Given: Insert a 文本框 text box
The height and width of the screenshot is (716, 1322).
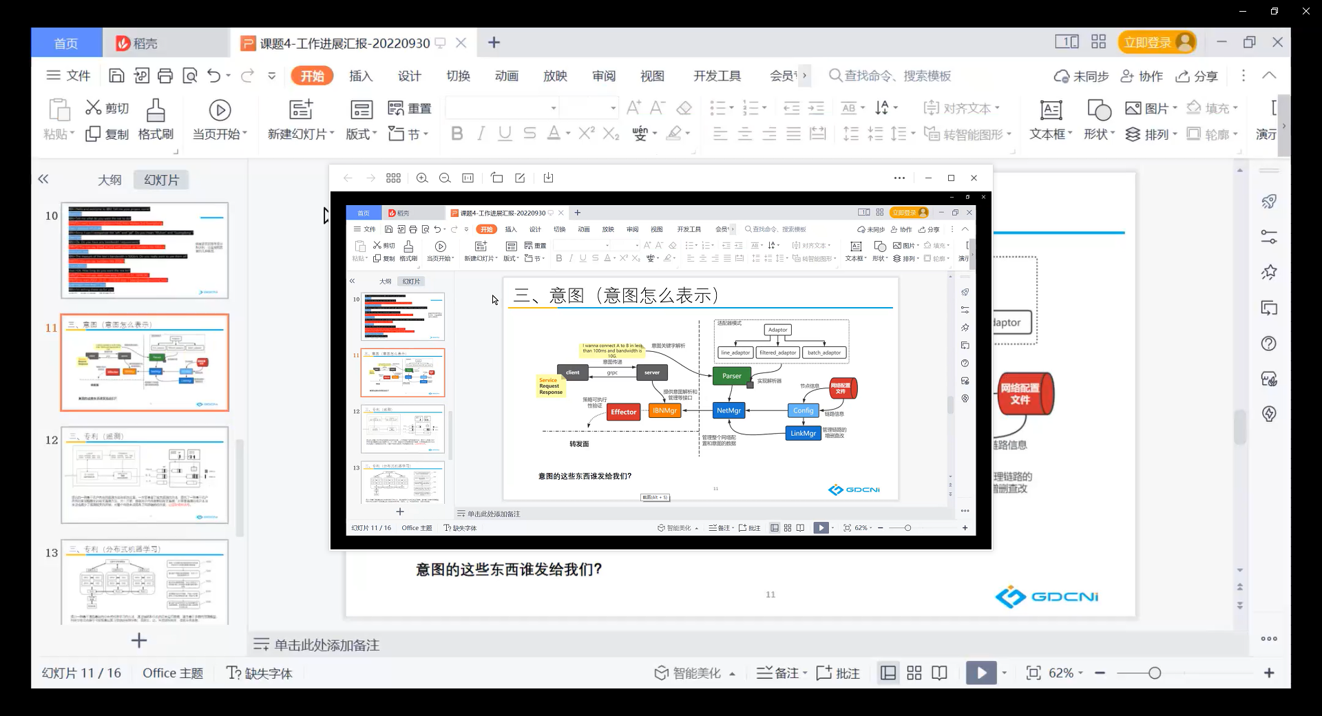Looking at the screenshot, I should 1051,120.
